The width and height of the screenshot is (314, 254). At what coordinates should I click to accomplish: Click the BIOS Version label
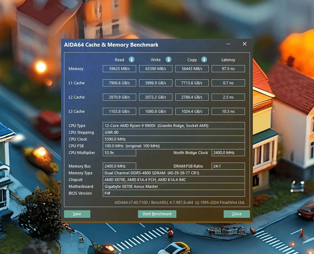pyautogui.click(x=80, y=193)
